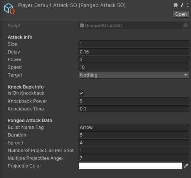Image resolution: width=191 pixels, height=178 pixels.
Task: Click the 'Spread' property label
Action: [x=15, y=143]
